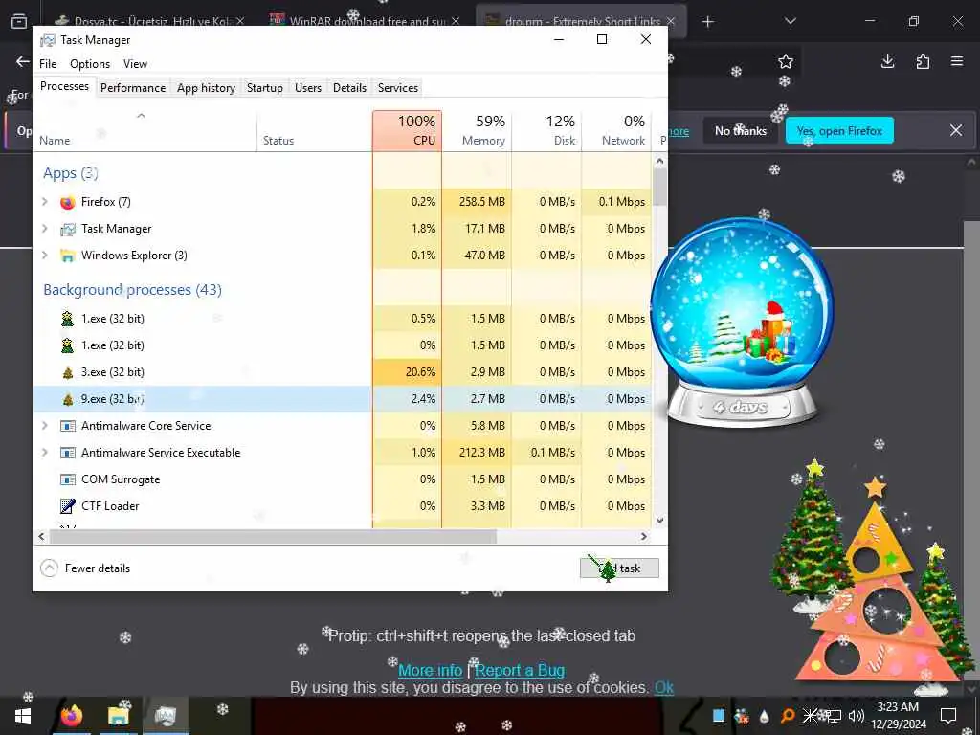Image resolution: width=980 pixels, height=735 pixels.
Task: Click the Antimalware Core Service icon
Action: pyautogui.click(x=68, y=426)
